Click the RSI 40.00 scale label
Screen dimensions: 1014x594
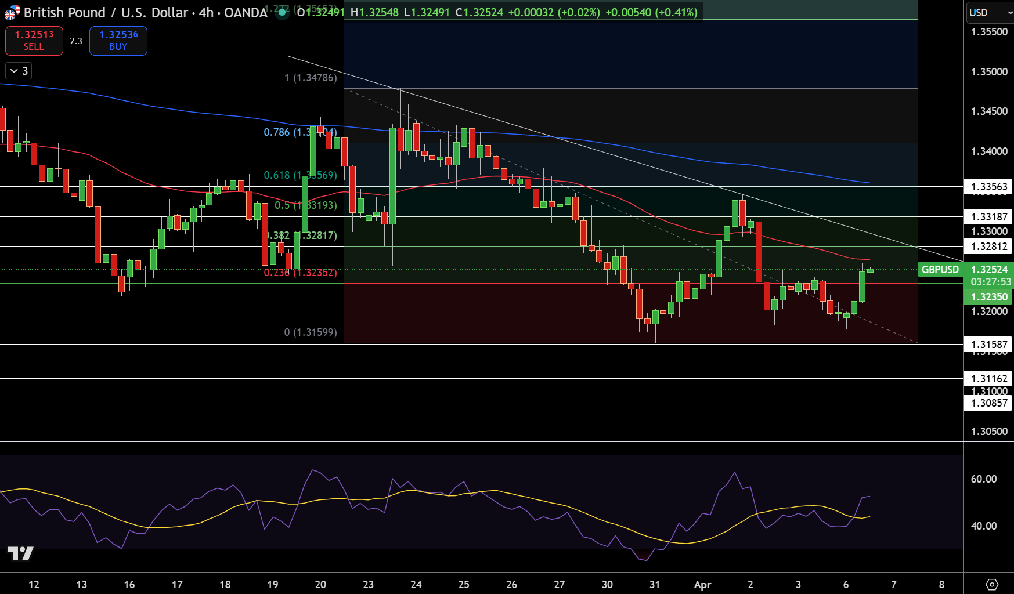pos(984,526)
